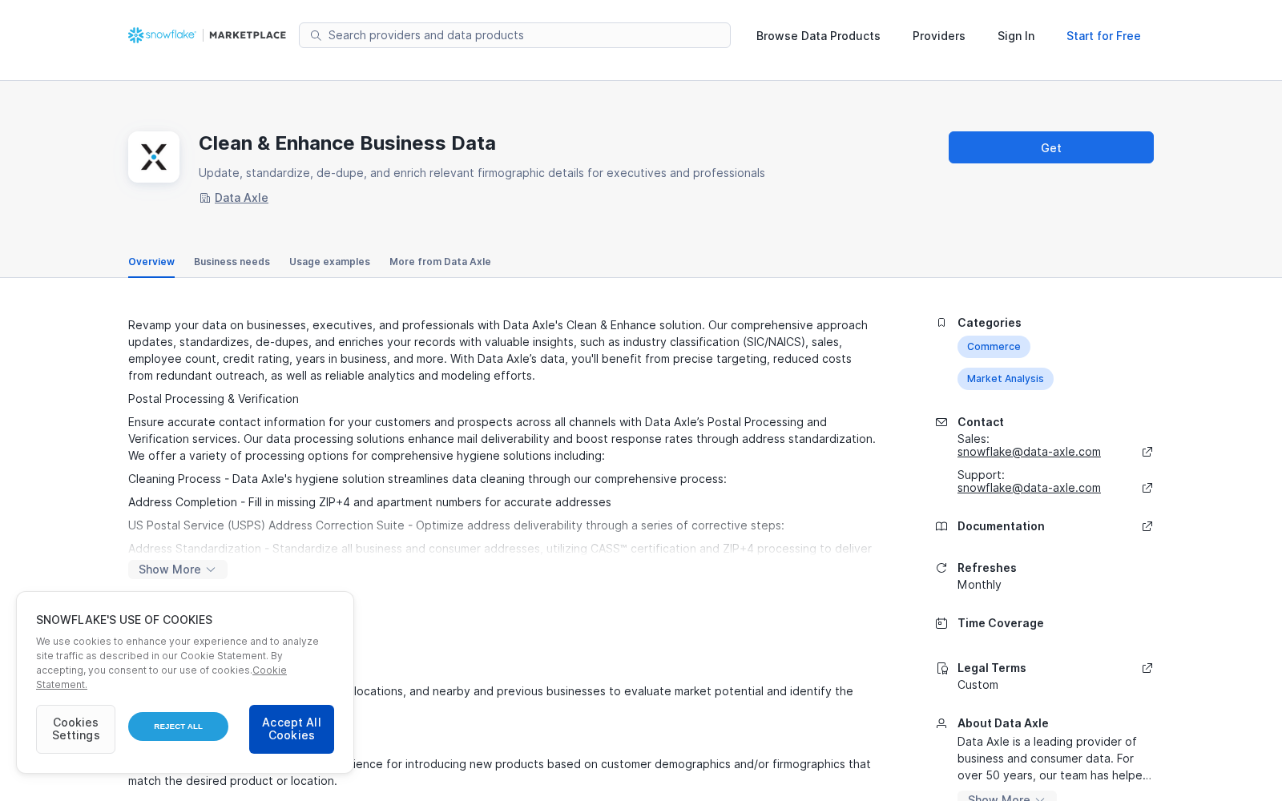Click the 'Time Coverage' heading
The height and width of the screenshot is (801, 1282).
point(1000,623)
